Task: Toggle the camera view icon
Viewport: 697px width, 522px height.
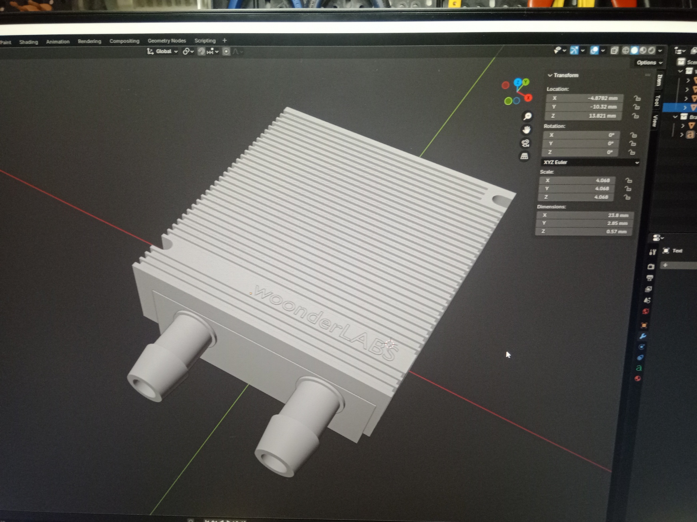Action: [525, 143]
